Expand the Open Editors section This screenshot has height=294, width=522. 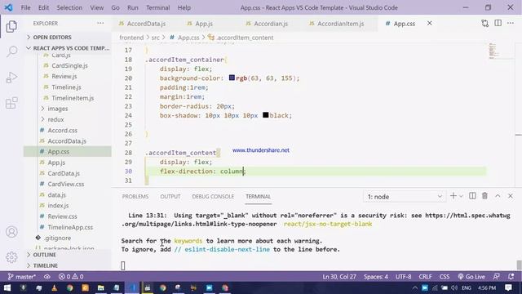[52, 37]
